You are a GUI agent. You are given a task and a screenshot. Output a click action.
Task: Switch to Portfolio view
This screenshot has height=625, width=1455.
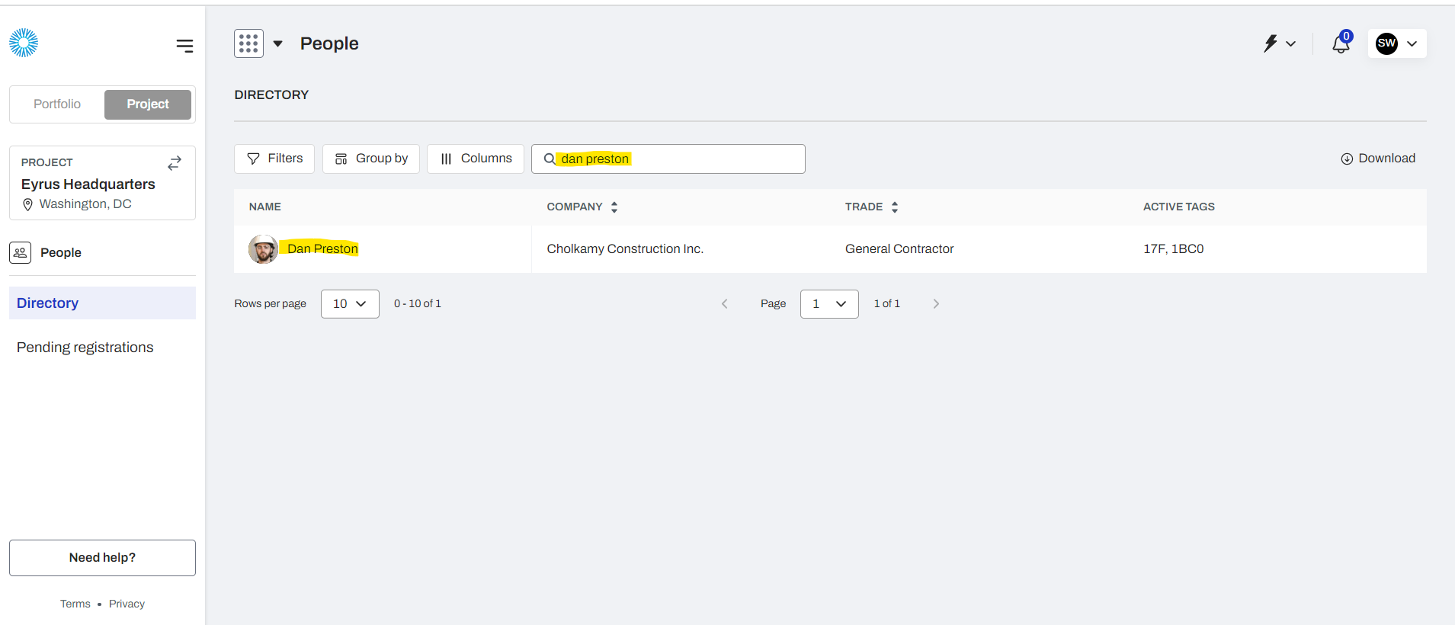pos(57,104)
